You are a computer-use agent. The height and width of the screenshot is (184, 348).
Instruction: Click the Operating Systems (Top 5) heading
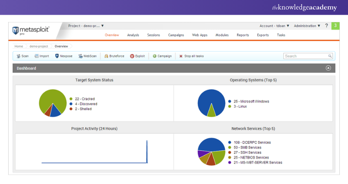tap(253, 80)
